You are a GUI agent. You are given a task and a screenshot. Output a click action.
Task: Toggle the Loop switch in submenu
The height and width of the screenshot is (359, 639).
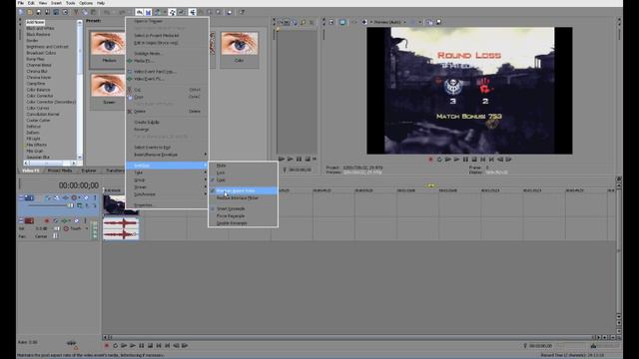click(x=243, y=179)
